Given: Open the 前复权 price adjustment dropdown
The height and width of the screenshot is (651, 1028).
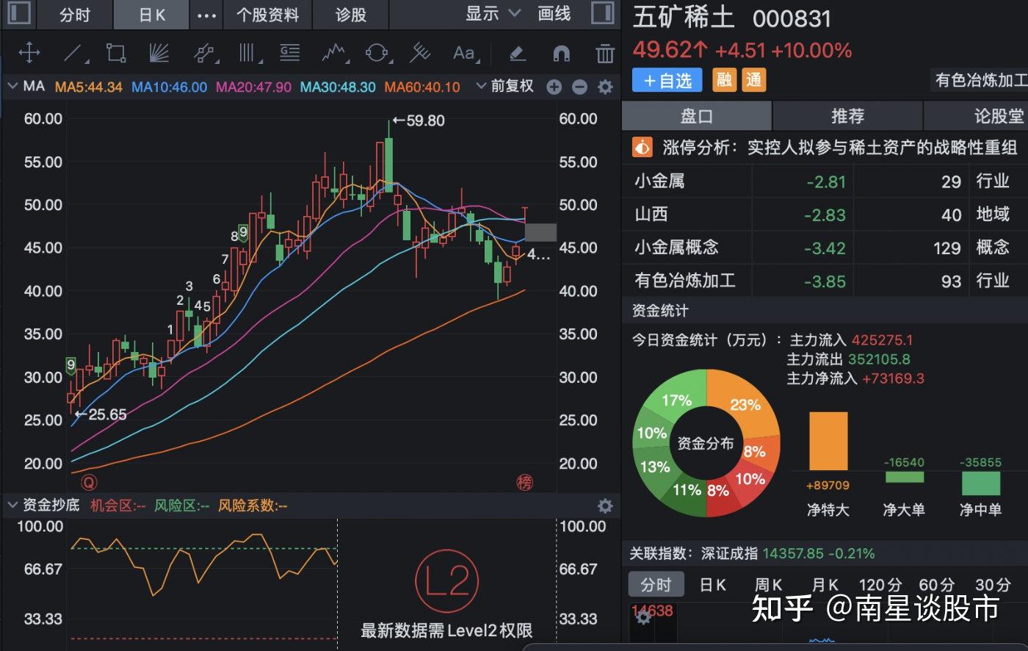Looking at the screenshot, I should point(505,87).
